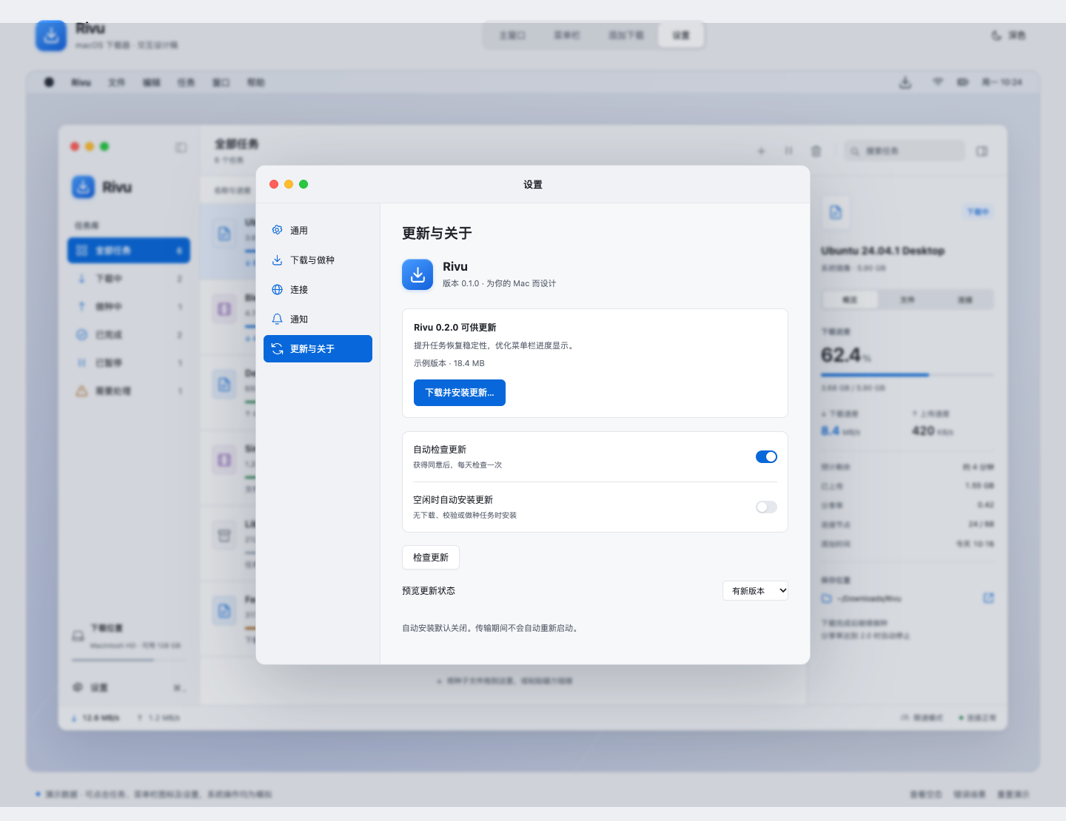Click the 检查更新 button
Screen dimensions: 1066x821
click(x=431, y=558)
